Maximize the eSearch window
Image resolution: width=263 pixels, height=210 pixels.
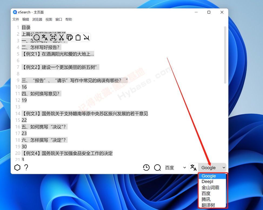[x=209, y=12]
